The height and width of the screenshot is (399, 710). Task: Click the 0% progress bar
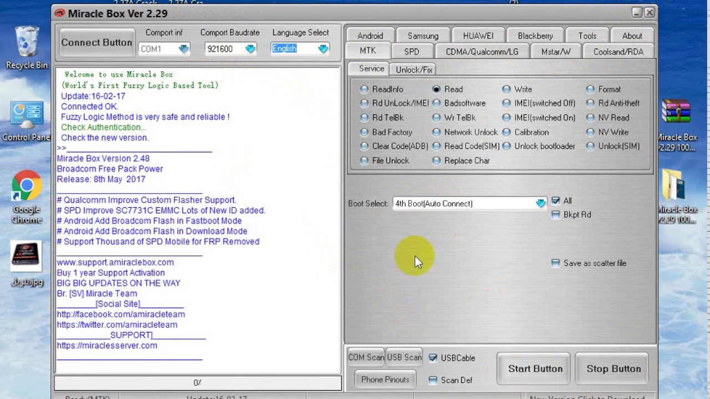(x=197, y=382)
